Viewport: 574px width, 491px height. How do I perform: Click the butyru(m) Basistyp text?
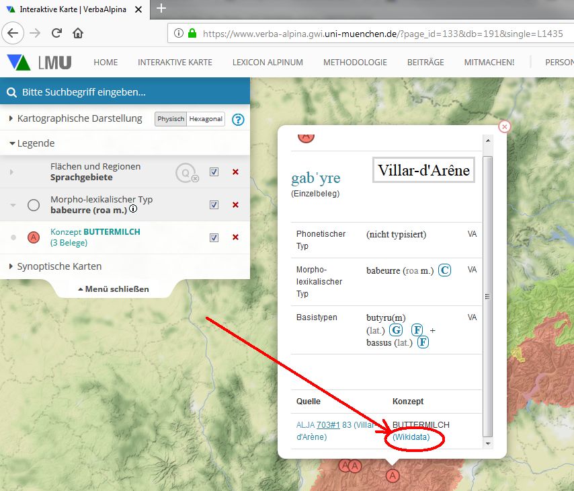click(x=386, y=317)
